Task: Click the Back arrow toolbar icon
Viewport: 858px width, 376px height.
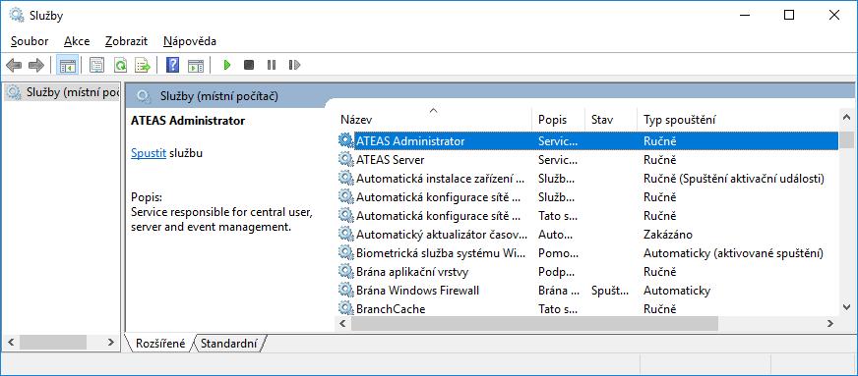Action: click(x=14, y=66)
